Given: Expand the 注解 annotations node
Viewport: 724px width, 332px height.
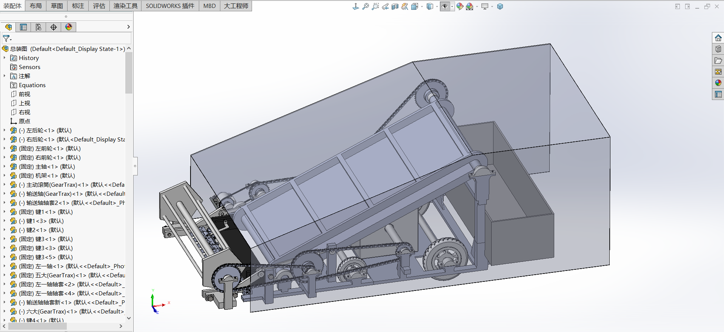Looking at the screenshot, I should coord(5,76).
